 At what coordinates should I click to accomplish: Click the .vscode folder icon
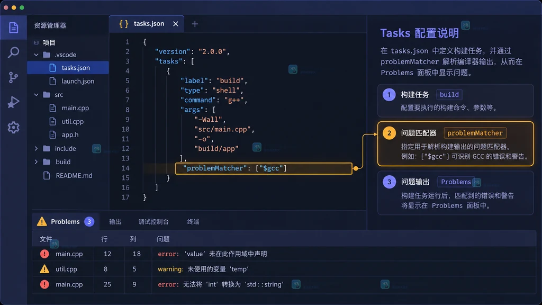(47, 55)
